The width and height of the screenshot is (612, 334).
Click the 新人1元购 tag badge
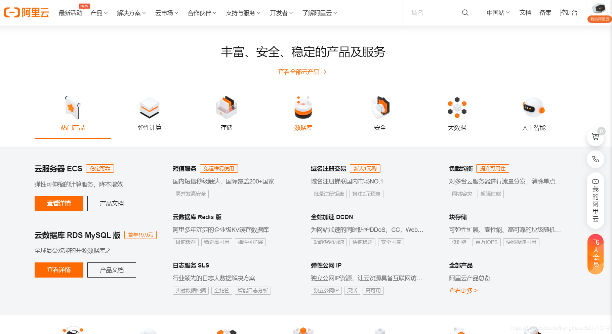365,169
